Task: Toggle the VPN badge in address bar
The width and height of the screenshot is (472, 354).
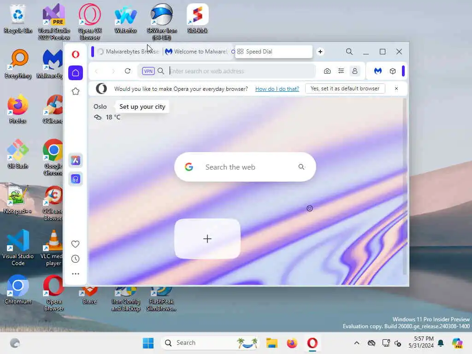Action: (148, 71)
